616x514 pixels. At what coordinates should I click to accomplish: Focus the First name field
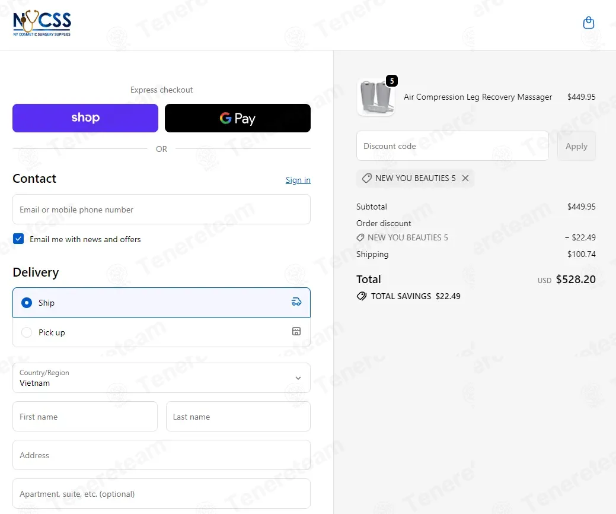click(x=85, y=417)
